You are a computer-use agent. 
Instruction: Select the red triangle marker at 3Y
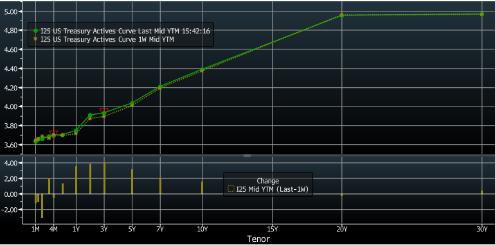click(x=104, y=111)
